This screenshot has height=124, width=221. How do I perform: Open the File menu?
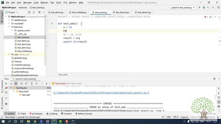pyautogui.click(x=8, y=2)
